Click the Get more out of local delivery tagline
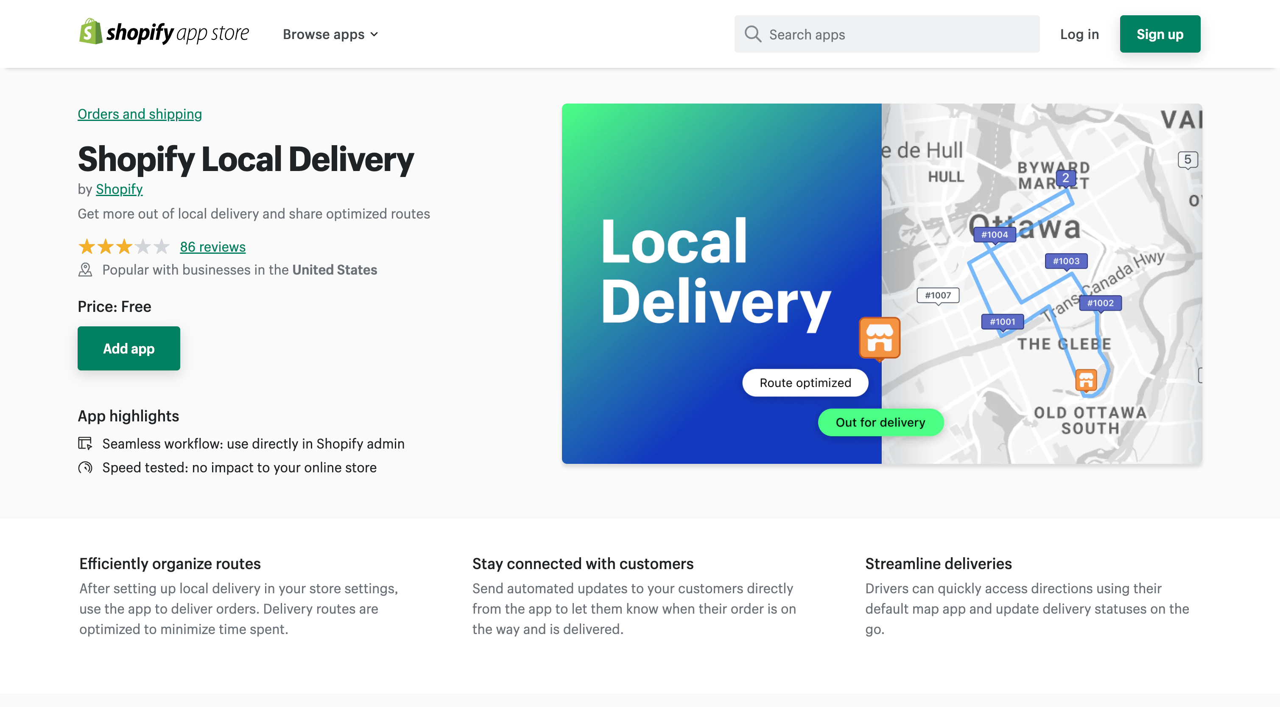Viewport: 1280px width, 707px height. coord(254,214)
